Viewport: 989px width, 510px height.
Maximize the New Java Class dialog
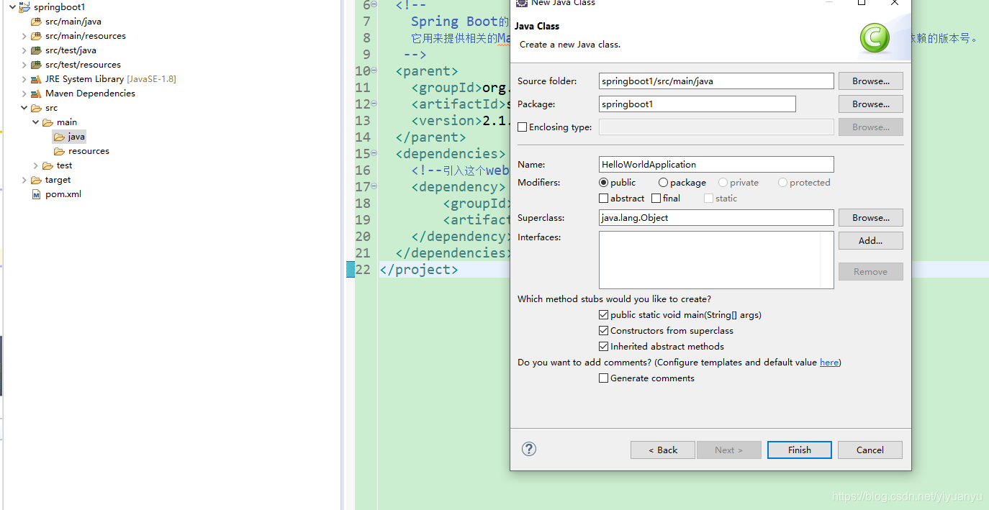pos(862,3)
